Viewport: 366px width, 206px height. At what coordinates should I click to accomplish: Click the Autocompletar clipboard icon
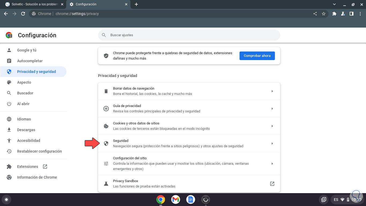[9, 61]
